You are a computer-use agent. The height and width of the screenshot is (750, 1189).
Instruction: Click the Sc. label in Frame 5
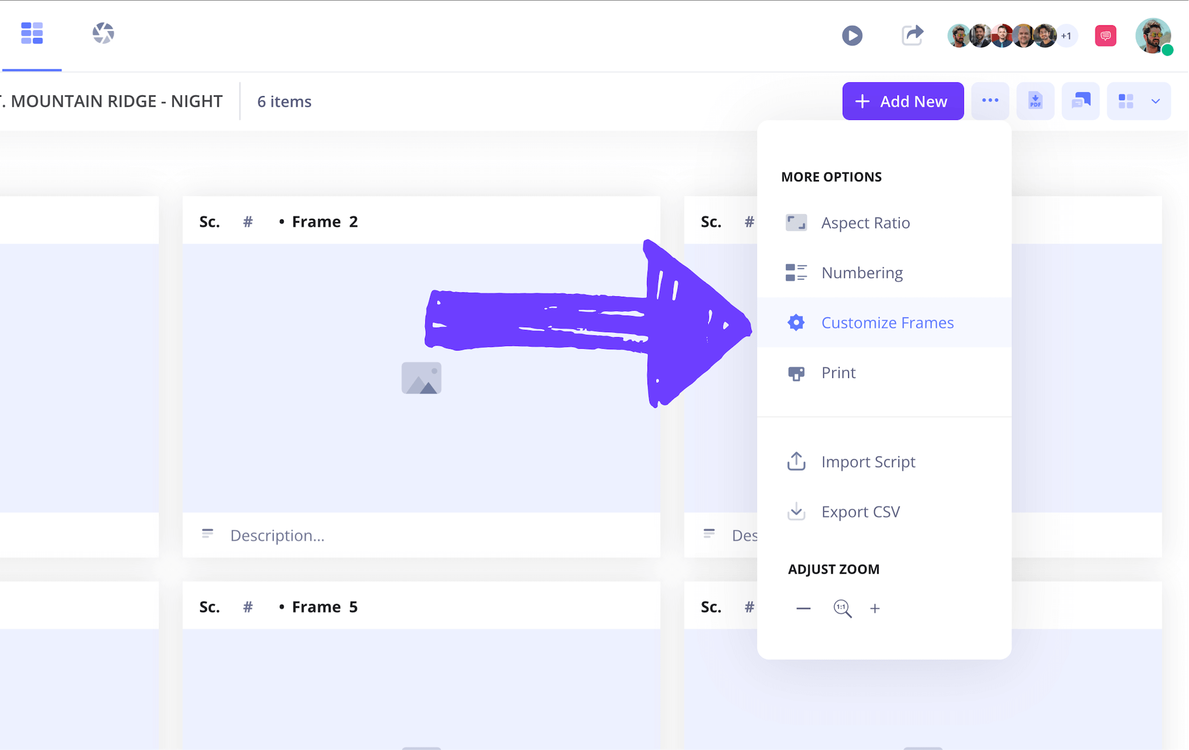(210, 607)
